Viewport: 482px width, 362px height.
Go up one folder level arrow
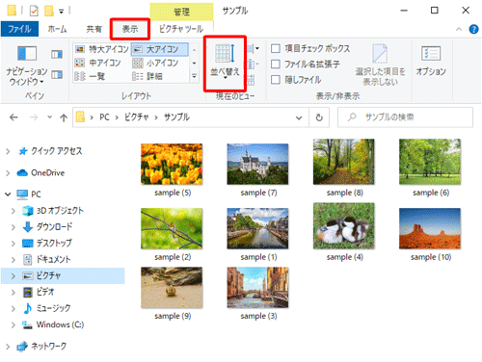tap(64, 117)
